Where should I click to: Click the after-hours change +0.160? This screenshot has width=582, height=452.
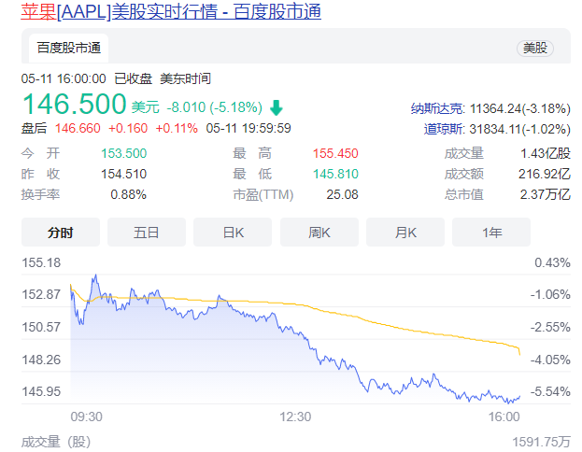(128, 128)
